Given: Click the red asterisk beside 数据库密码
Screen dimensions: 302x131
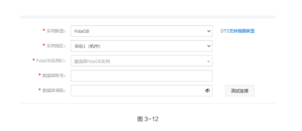Looking at the screenshot, I should pyautogui.click(x=40, y=90).
